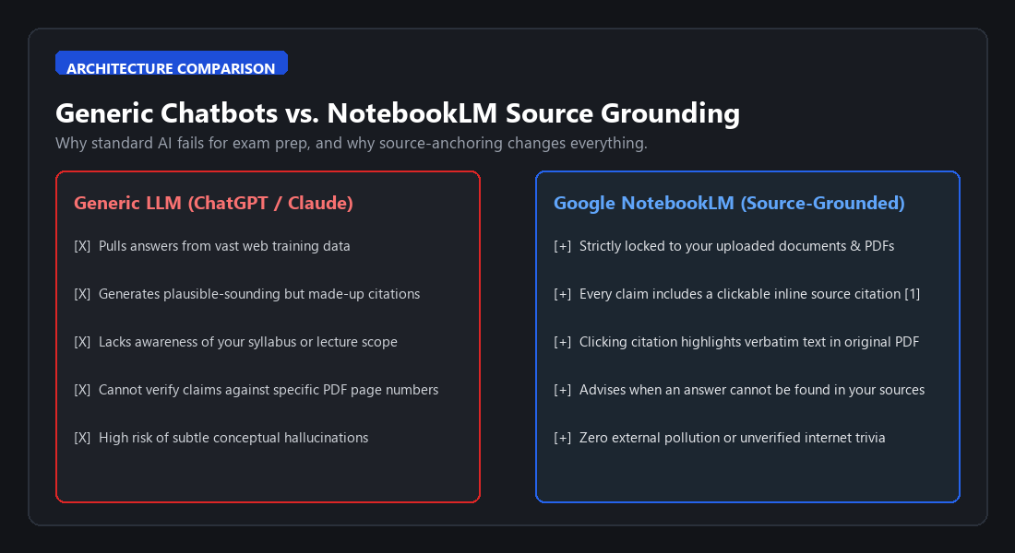
Task: Click the [X] marker beside 'High risk'
Action: (82, 437)
